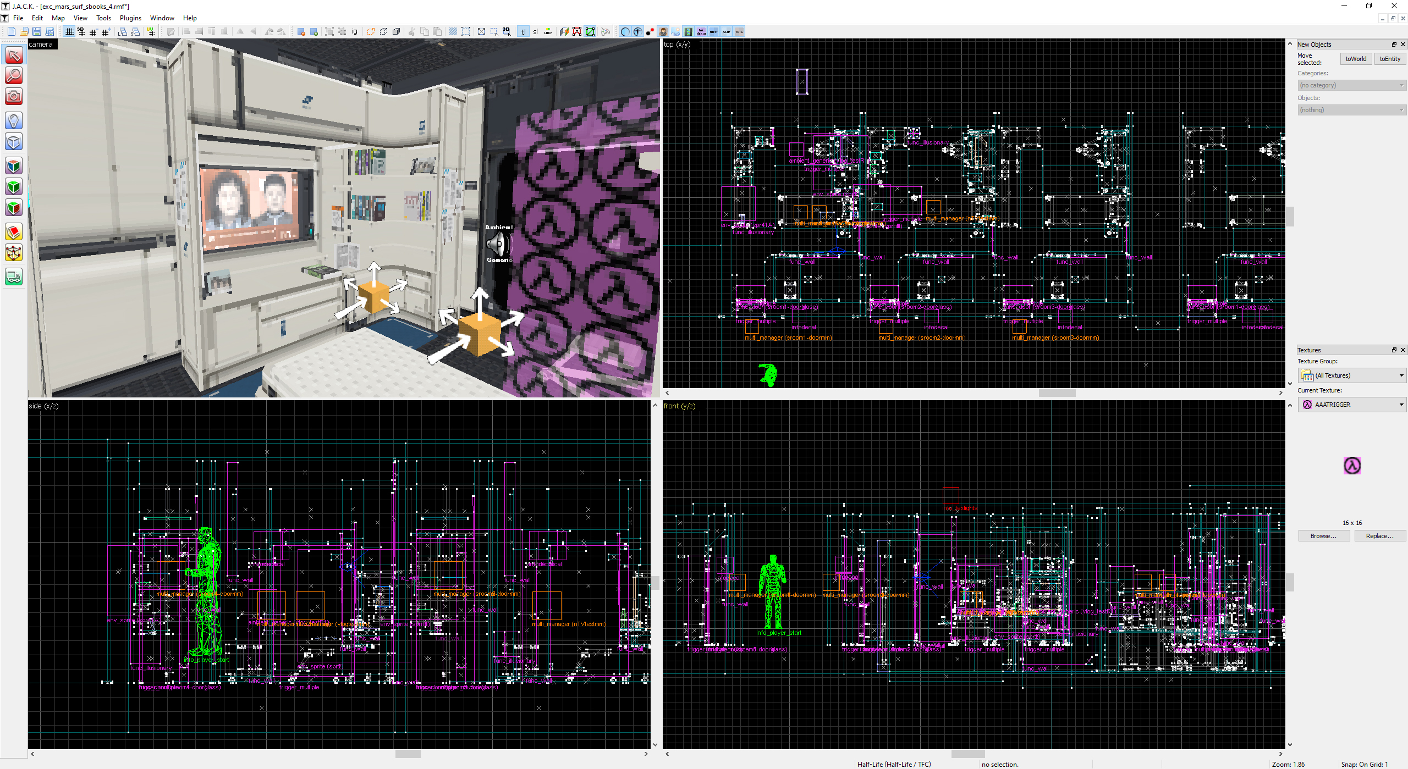
Task: Save the current map
Action: coord(37,31)
